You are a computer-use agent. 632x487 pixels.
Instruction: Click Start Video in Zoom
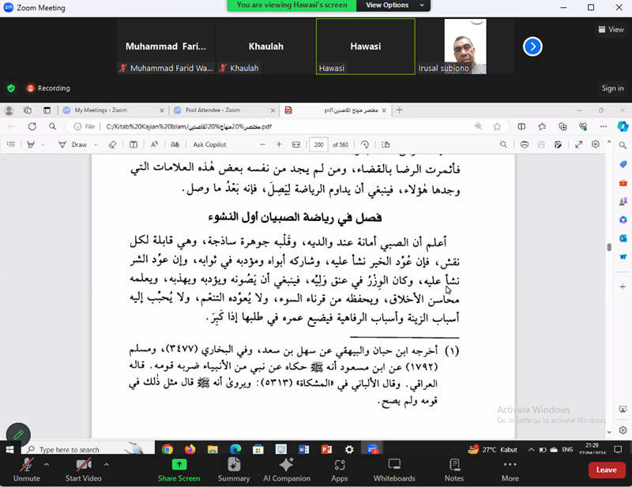point(84,470)
